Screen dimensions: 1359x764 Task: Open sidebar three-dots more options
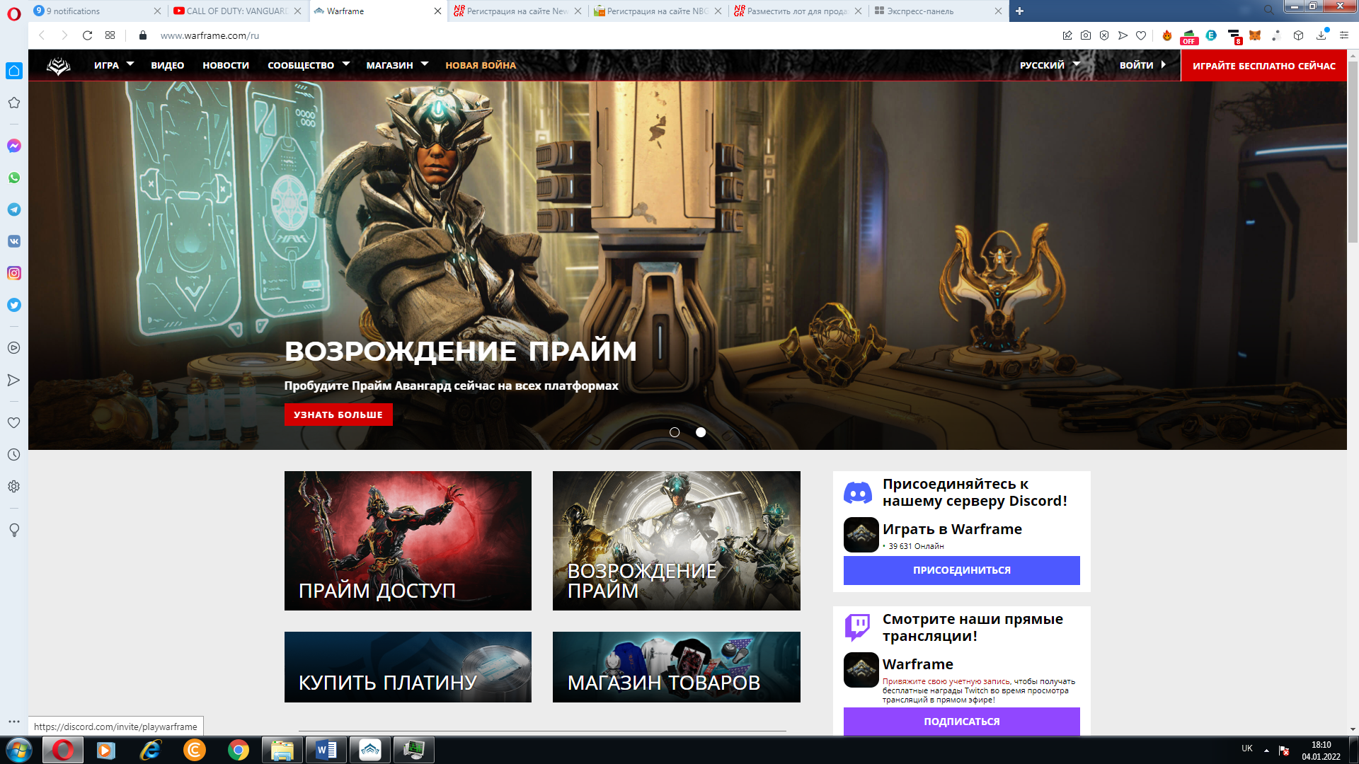pos(13,722)
